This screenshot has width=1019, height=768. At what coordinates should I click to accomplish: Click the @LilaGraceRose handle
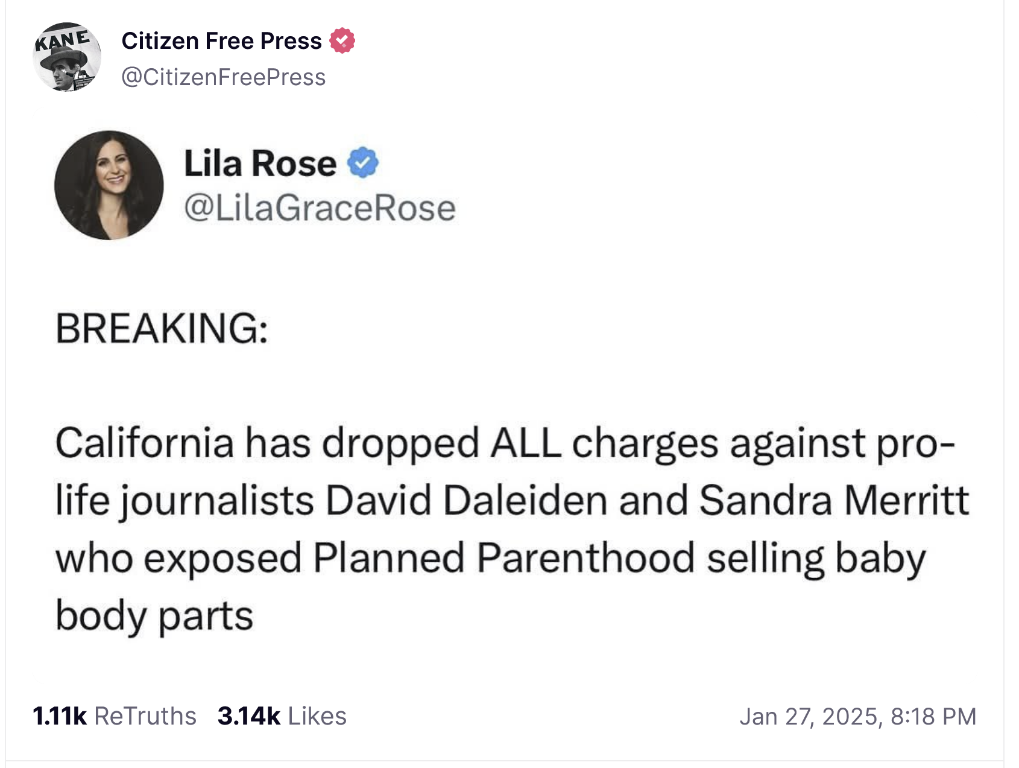tap(320, 208)
